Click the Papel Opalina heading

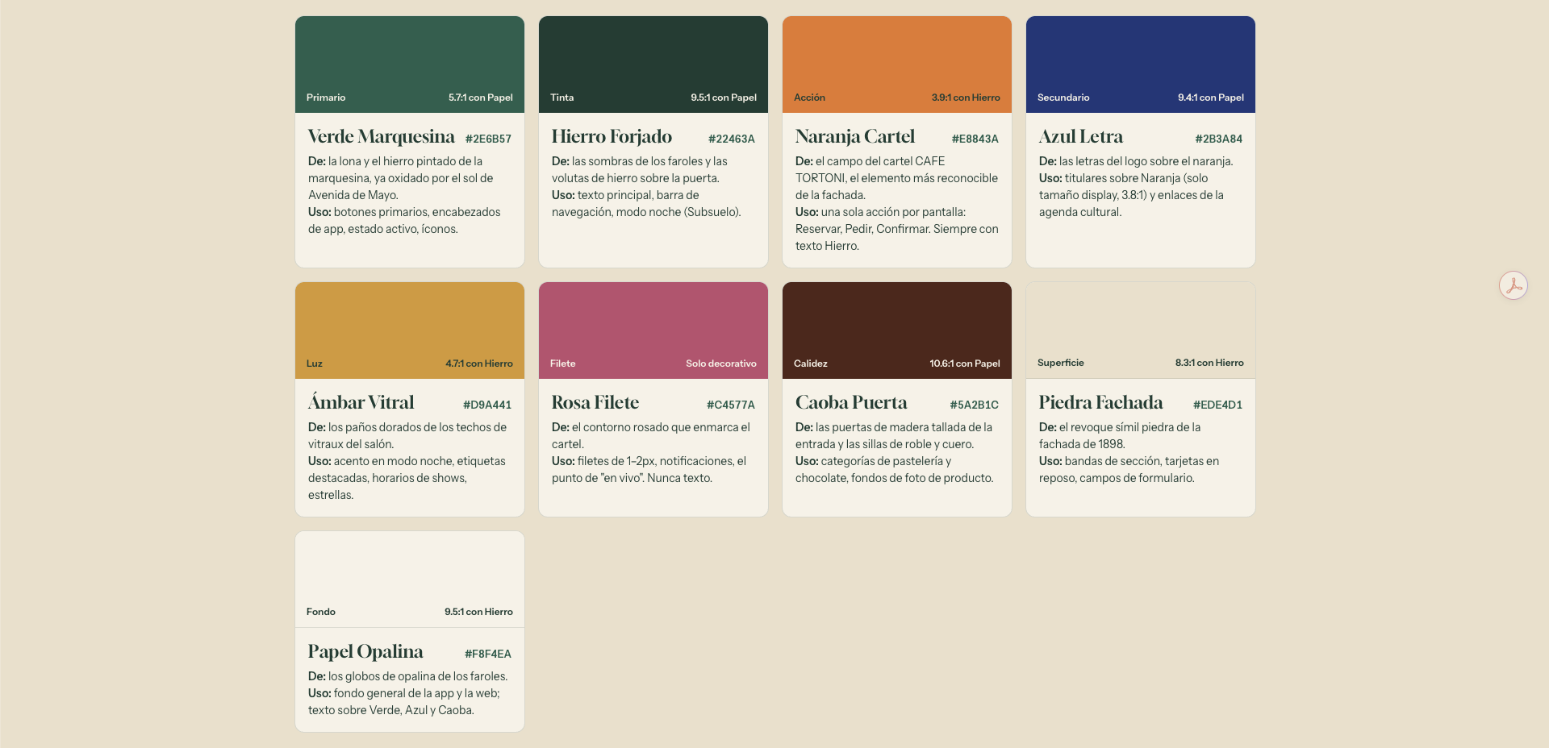365,651
